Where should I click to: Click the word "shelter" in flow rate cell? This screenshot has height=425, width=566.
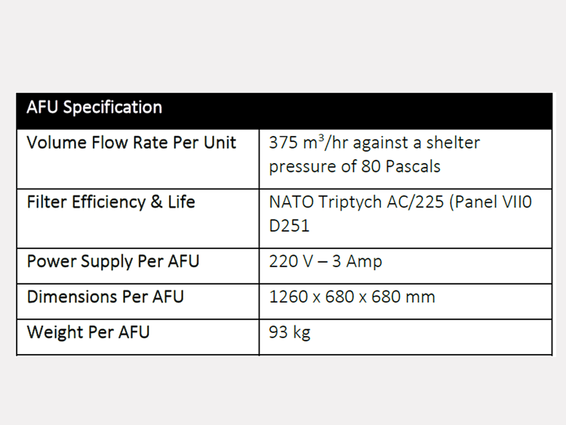pos(453,143)
